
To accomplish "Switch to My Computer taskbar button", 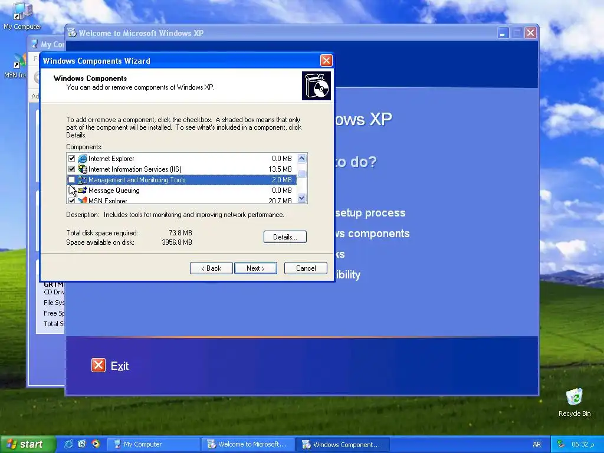I will [x=153, y=444].
